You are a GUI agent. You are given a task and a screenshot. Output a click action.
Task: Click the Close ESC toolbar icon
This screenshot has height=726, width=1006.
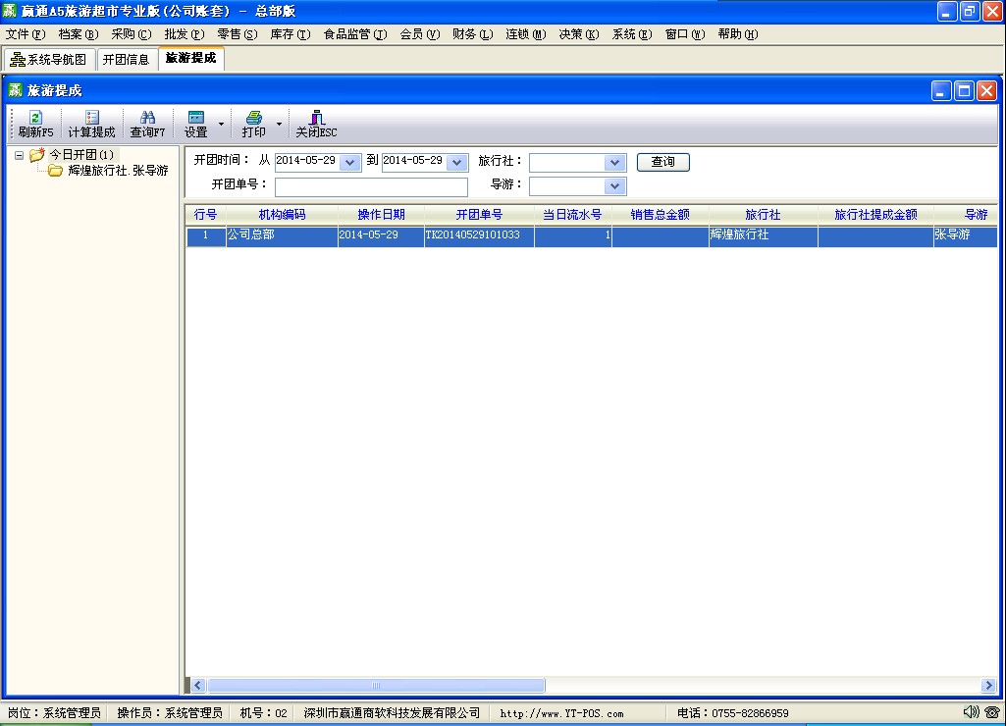point(316,118)
